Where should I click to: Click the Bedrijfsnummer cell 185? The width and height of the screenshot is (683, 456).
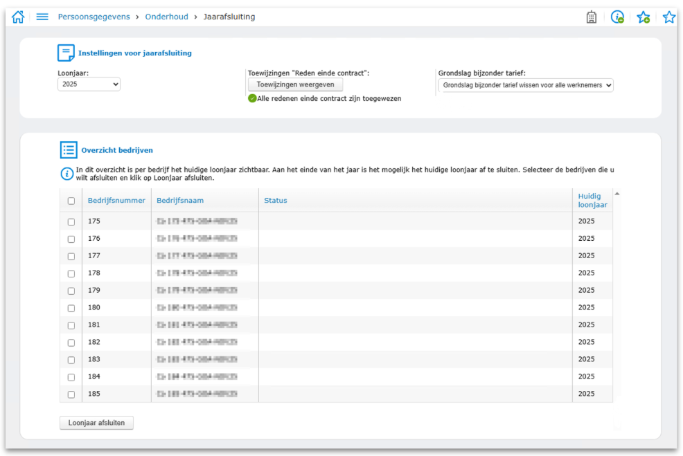(x=94, y=393)
